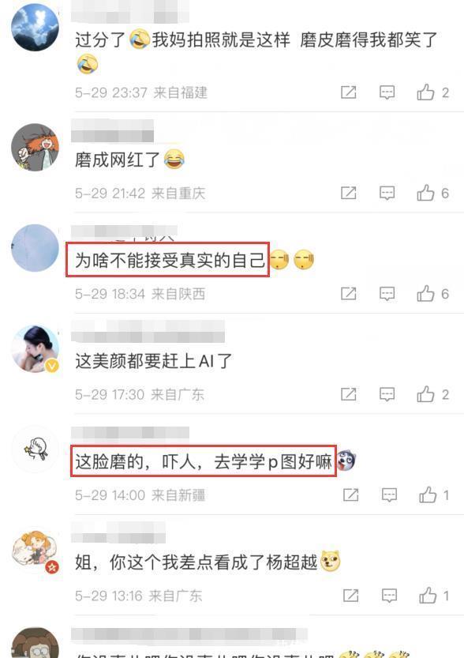Screen dimensions: 464x658
Task: Share the 磨成网红了 comment
Action: click(348, 193)
